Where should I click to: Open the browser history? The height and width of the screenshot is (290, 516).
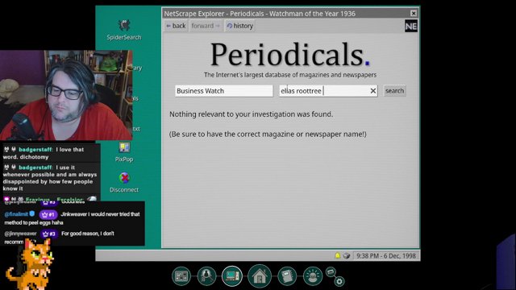click(x=240, y=26)
